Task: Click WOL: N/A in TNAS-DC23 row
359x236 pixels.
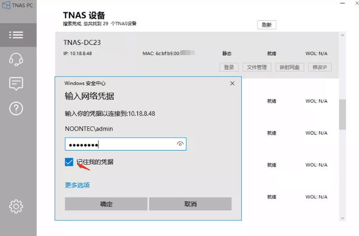Action: (x=316, y=54)
